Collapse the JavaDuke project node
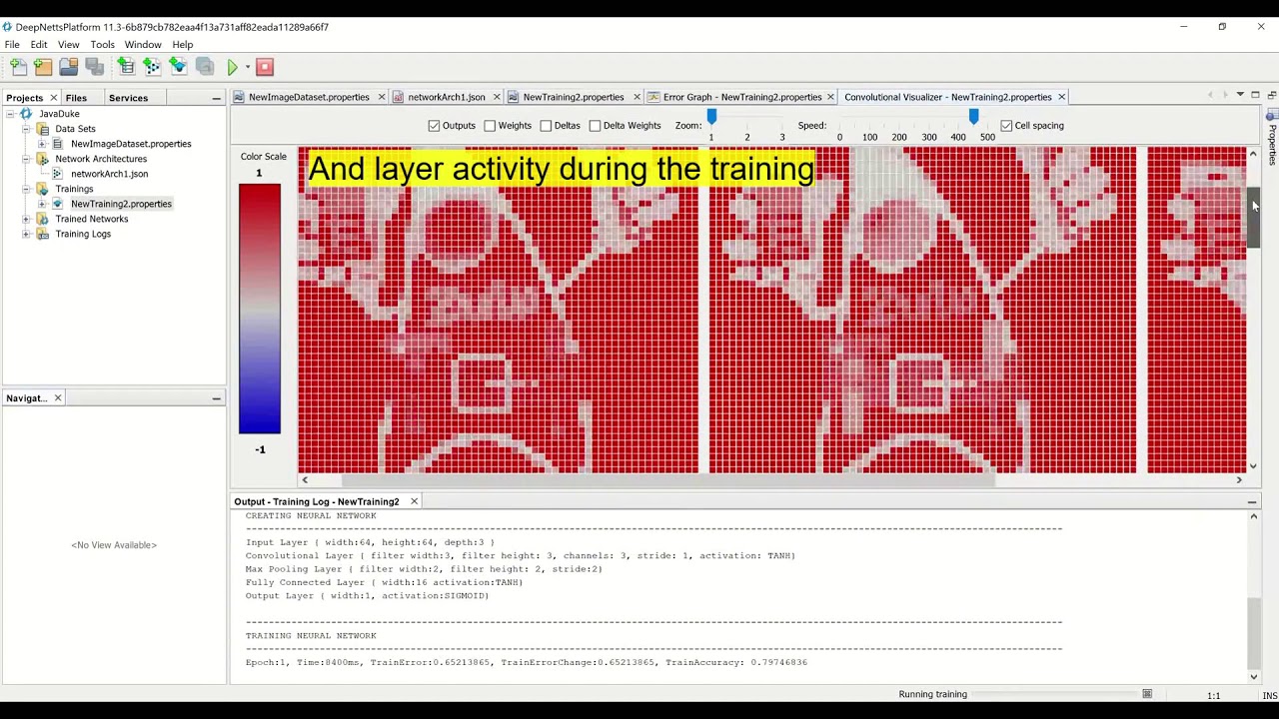The image size is (1279, 719). click(11, 114)
